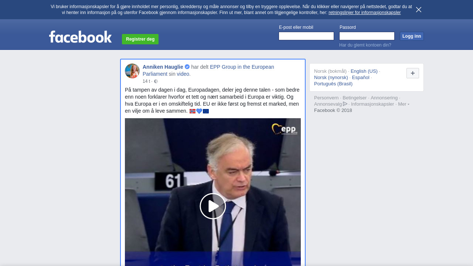Expand the Mer footer dropdown

point(404,104)
